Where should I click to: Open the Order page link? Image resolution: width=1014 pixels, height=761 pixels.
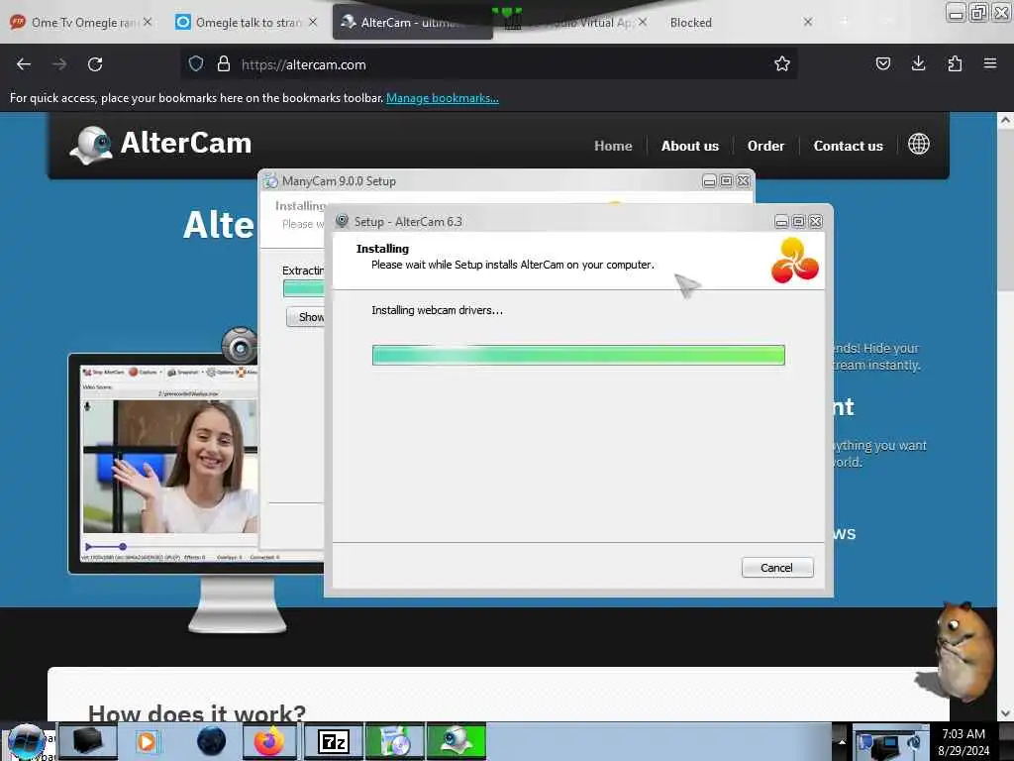765,146
